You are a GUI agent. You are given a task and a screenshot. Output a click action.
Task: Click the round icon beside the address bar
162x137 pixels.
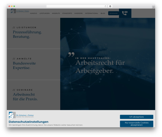(110, 6)
